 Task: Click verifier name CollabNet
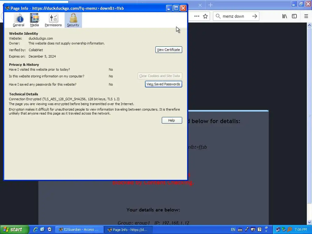(36, 50)
